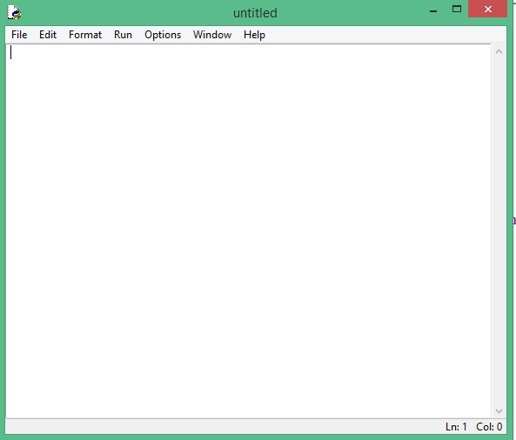This screenshot has height=440, width=516.
Task: Open the File menu
Action: [x=19, y=35]
